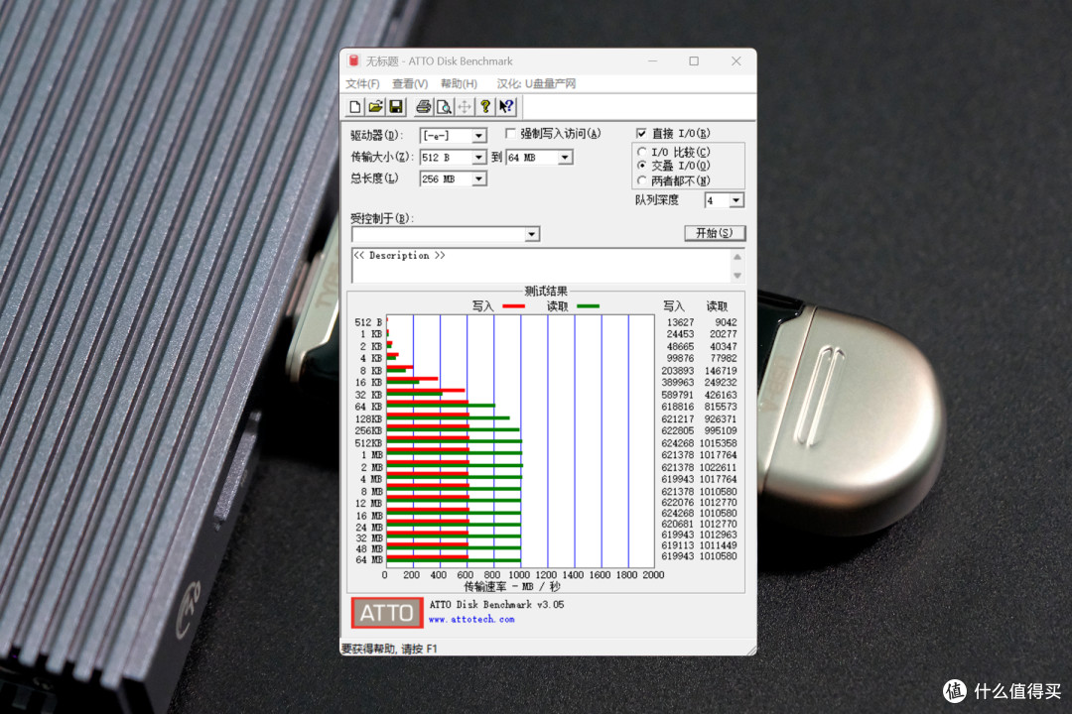Click the description box scroll down arrow
The height and width of the screenshot is (714, 1072).
pyautogui.click(x=737, y=276)
